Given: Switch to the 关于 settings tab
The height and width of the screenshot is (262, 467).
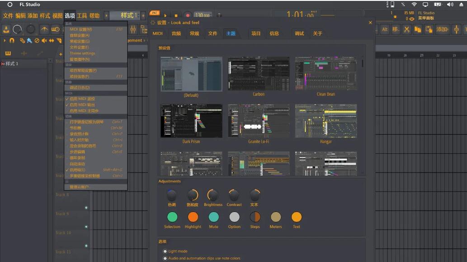Looking at the screenshot, I should click(x=317, y=33).
